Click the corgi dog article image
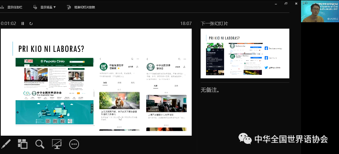 (x=119, y=100)
